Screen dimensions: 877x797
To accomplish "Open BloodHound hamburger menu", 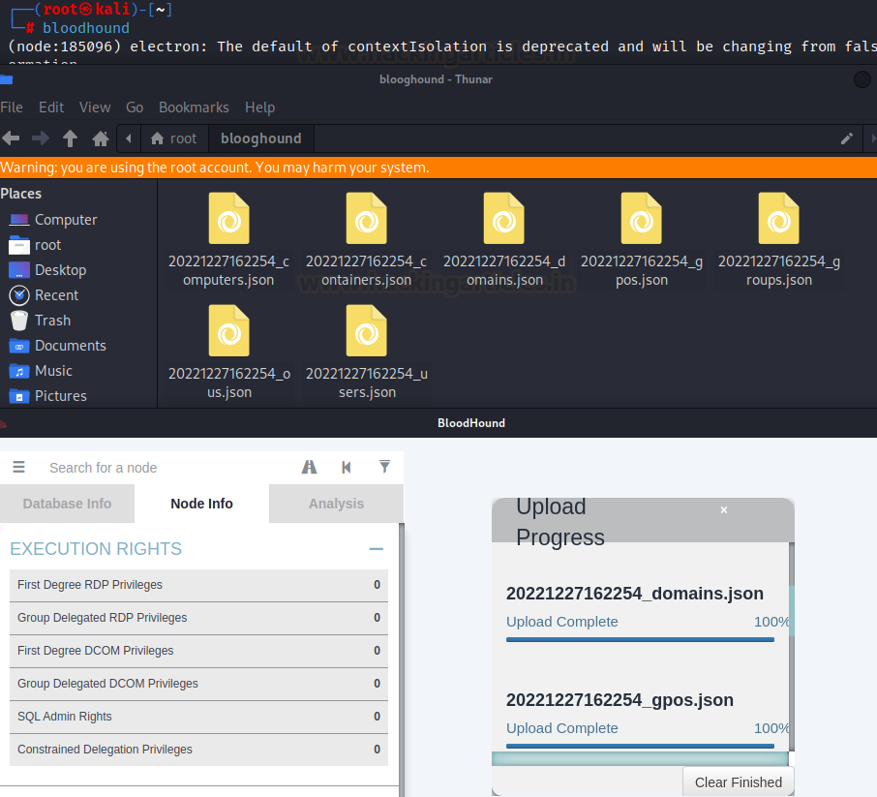I will (x=18, y=467).
